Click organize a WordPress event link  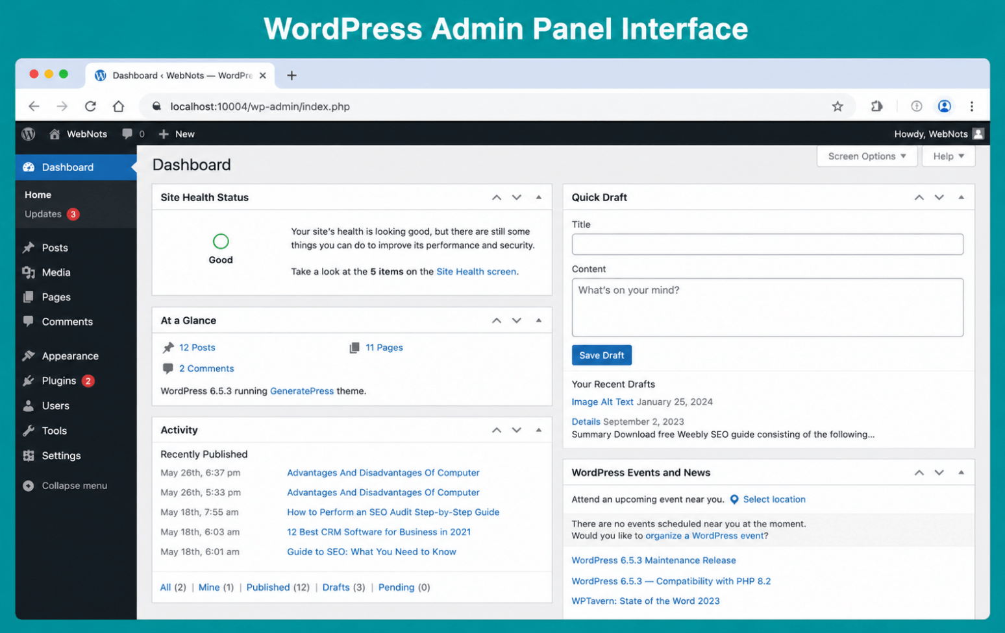[x=705, y=536]
